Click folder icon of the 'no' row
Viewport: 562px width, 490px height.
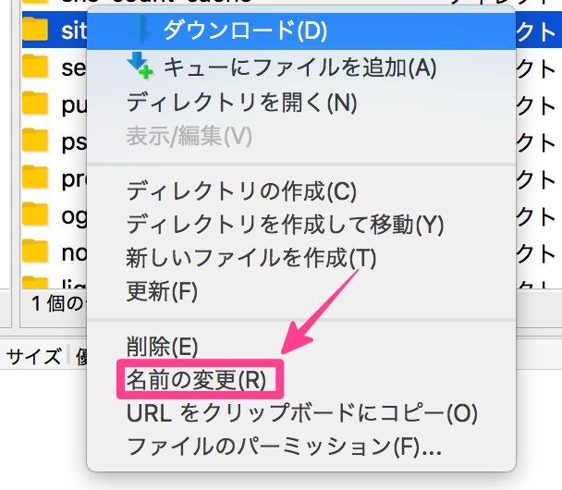35,251
